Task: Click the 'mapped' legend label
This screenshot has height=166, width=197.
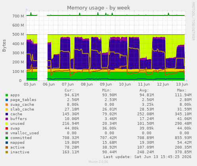Action: 17,143
